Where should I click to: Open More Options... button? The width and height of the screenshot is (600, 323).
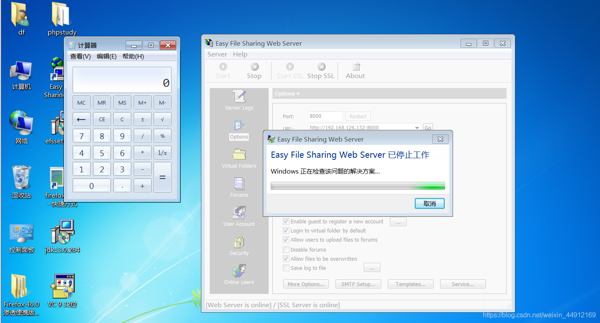306,284
